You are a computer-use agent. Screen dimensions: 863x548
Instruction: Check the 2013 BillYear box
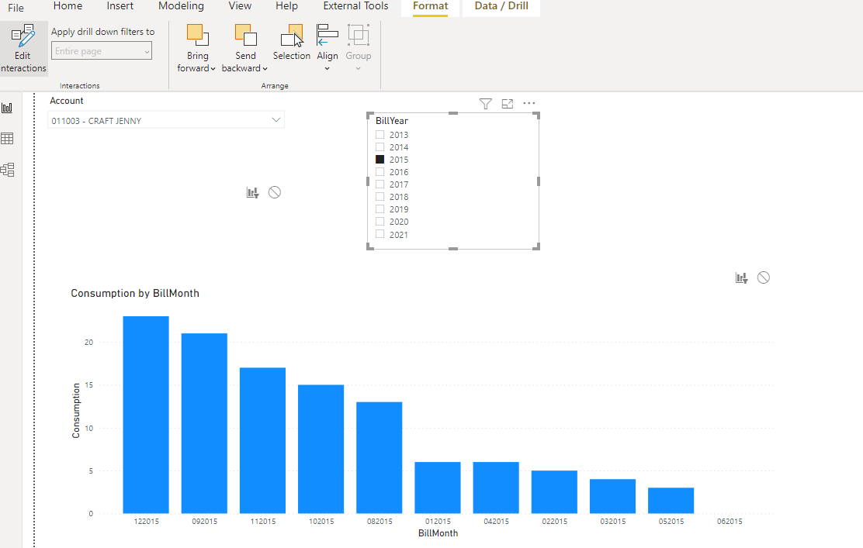[380, 135]
